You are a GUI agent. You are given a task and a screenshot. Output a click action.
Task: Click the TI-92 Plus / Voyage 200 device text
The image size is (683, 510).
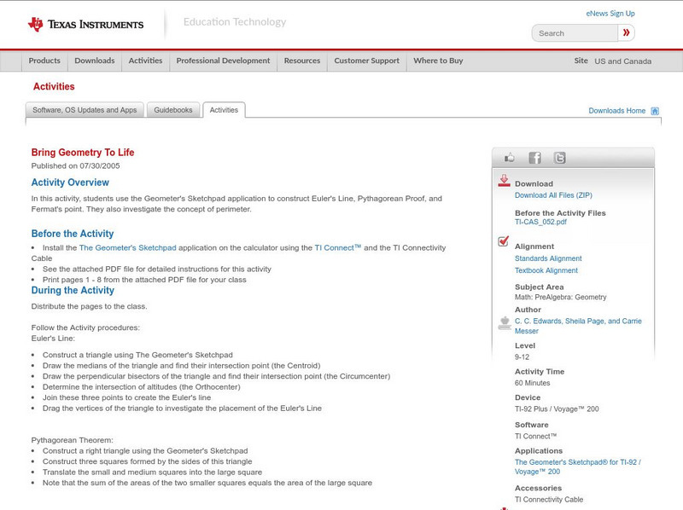[x=557, y=409]
